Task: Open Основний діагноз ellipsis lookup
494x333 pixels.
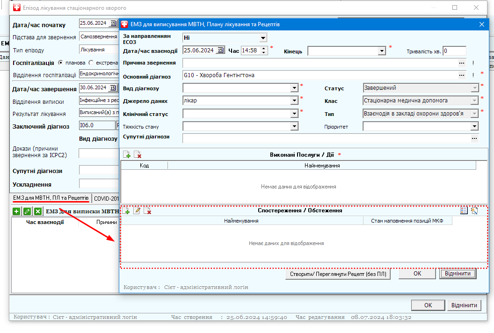Action: click(x=462, y=75)
